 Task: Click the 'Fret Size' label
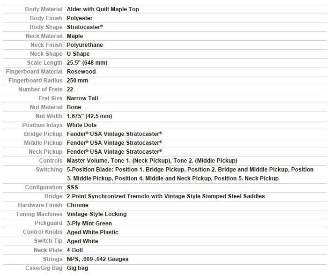click(51, 98)
